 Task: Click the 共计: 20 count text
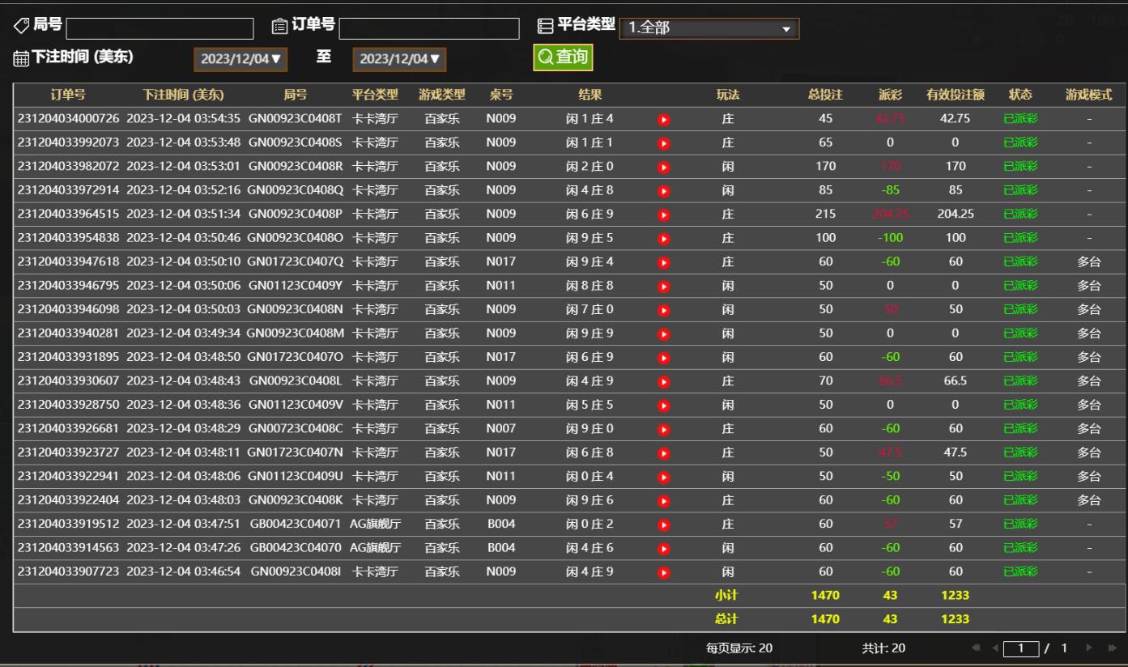click(x=883, y=648)
